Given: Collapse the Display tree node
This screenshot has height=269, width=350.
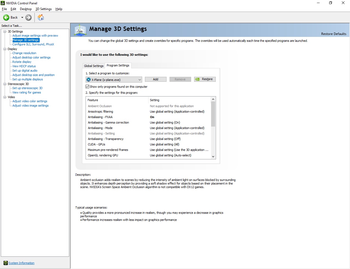Looking at the screenshot, I should [5, 49].
